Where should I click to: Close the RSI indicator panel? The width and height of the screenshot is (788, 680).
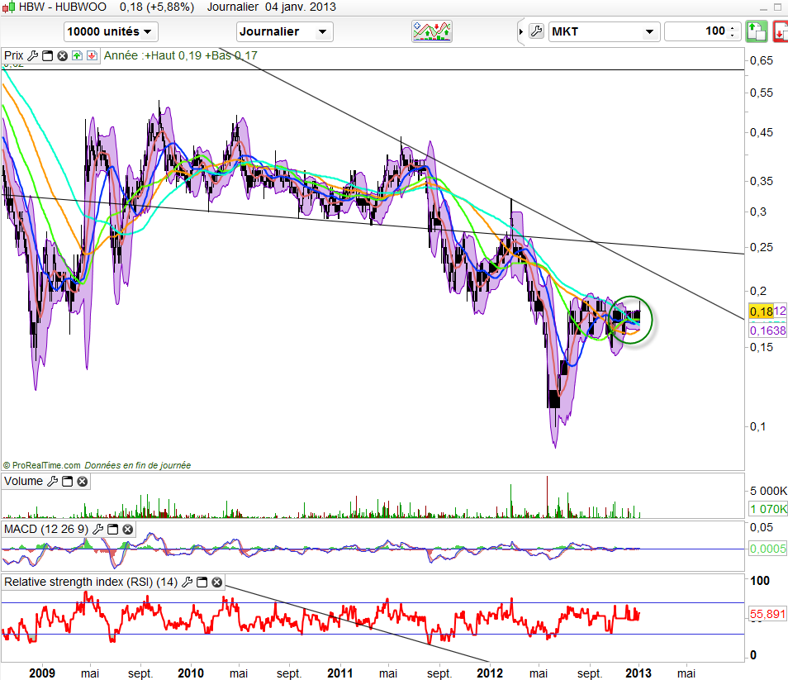click(x=216, y=583)
